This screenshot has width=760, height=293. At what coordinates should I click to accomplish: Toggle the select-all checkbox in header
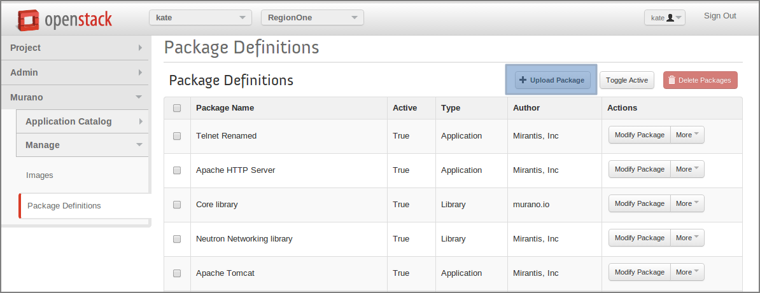(x=177, y=108)
